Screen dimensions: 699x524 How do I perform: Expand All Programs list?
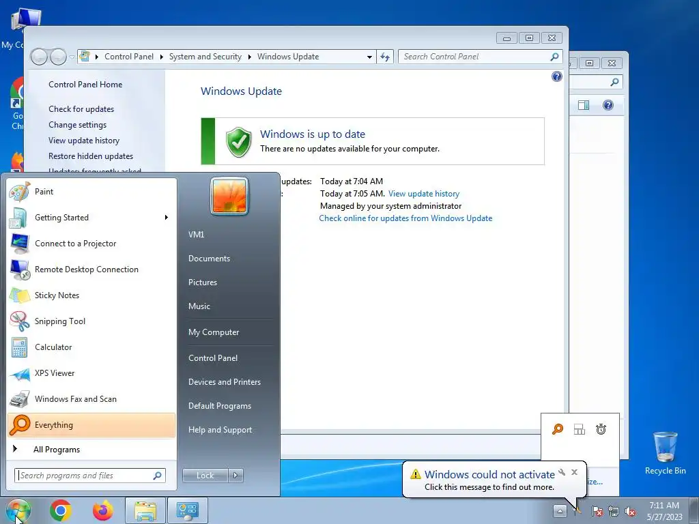pos(91,449)
